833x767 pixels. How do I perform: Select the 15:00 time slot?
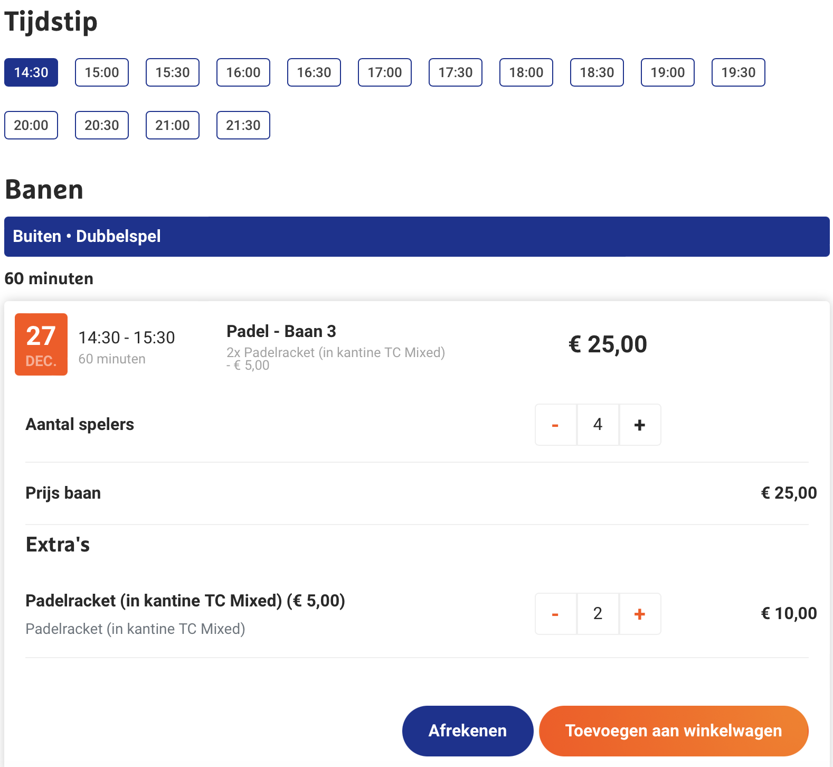click(102, 72)
